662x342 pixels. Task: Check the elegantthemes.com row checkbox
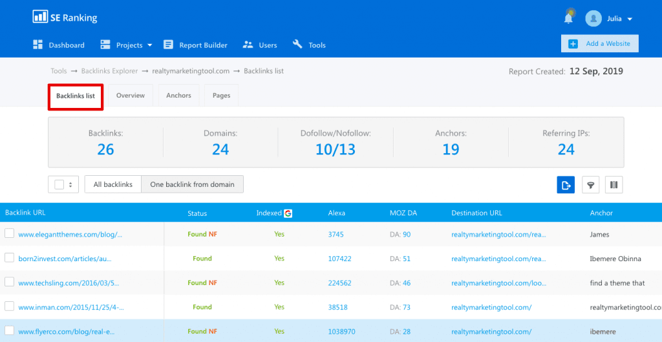coord(9,233)
